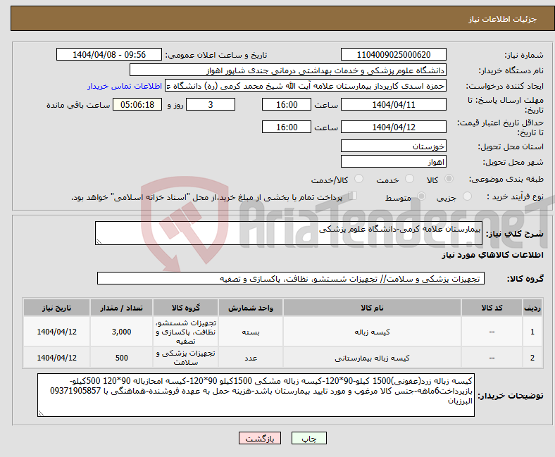Click the remaining time field 05:06:18
Screen dimensions: 555x457
137,104
